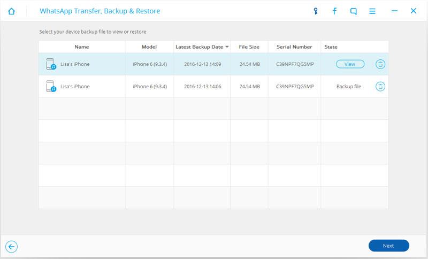Viewport: 428px width, 259px height.
Task: Open the key registration icon
Action: pyautogui.click(x=315, y=11)
